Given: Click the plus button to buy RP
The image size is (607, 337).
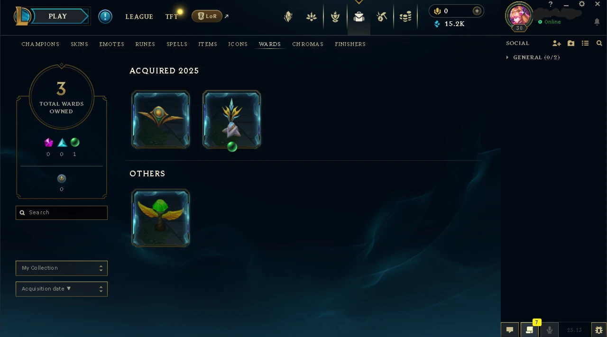Looking at the screenshot, I should [477, 11].
